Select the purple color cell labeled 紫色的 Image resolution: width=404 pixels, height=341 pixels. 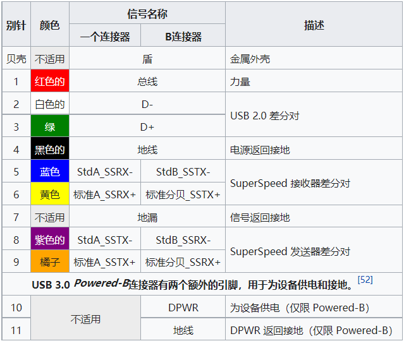(x=49, y=240)
